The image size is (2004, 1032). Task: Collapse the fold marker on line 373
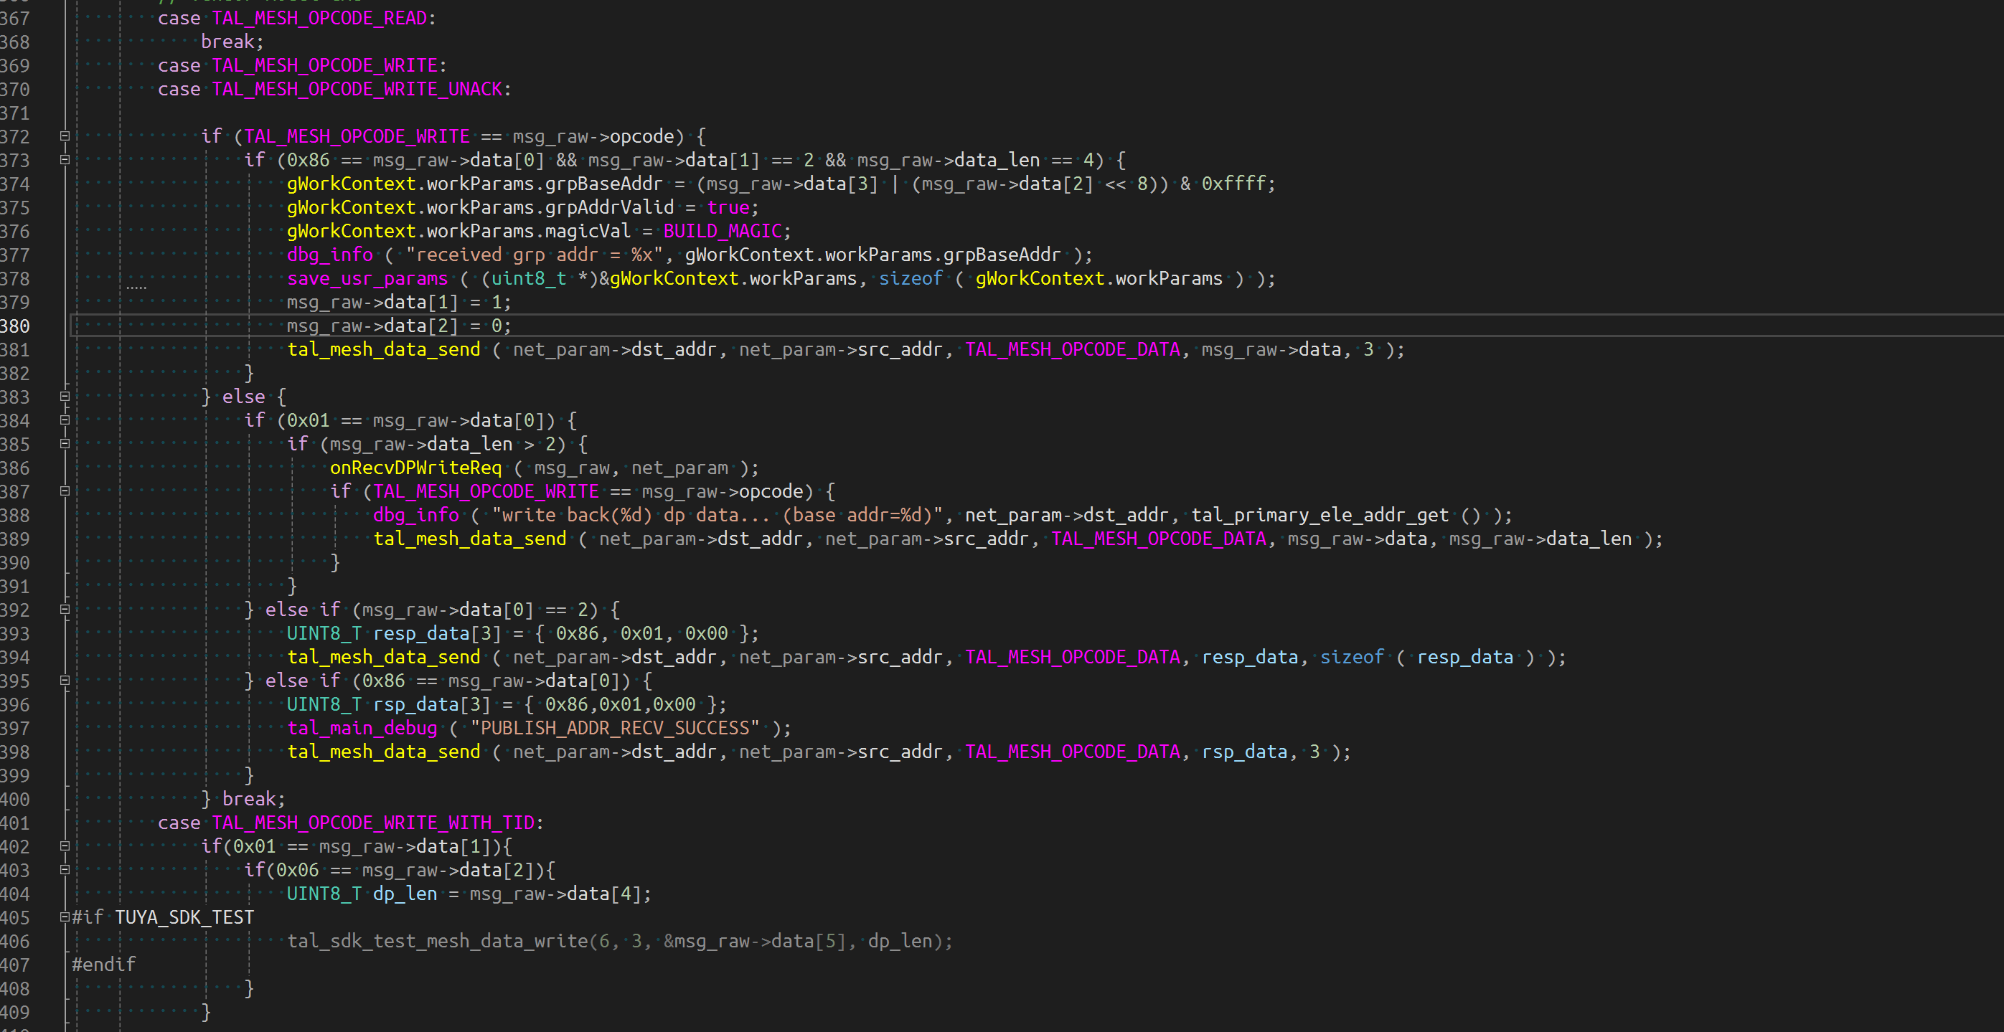(65, 160)
